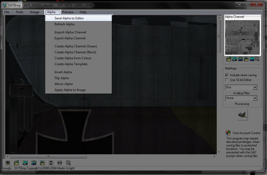Image resolution: width=267 pixels, height=175 pixels.
Task: Minimize the DXTBmp window
Action: [239, 4]
